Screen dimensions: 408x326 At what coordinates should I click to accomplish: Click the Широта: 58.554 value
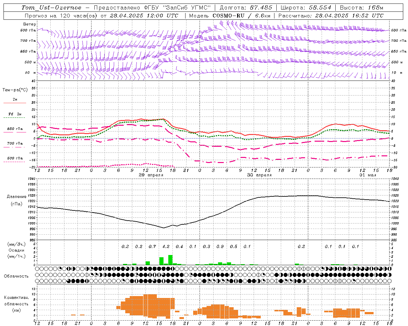(x=306, y=8)
